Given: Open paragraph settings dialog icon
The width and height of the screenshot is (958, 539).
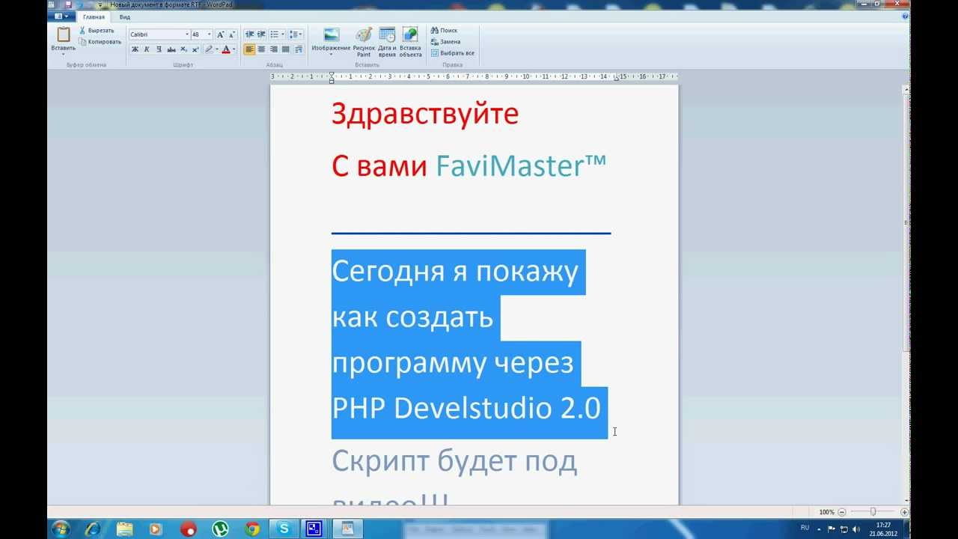Looking at the screenshot, I should point(299,49).
